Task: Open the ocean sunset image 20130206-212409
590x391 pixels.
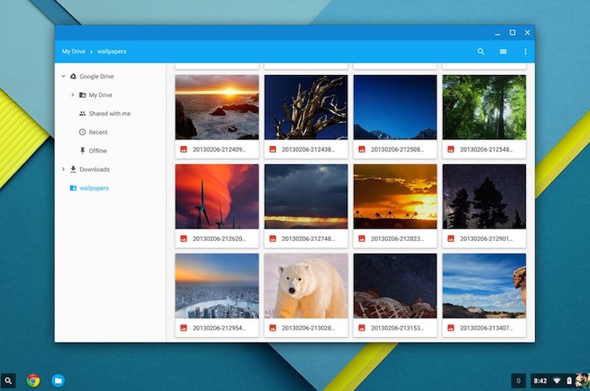Action: (x=217, y=107)
